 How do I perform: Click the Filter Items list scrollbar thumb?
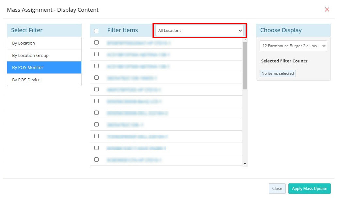coord(245,66)
